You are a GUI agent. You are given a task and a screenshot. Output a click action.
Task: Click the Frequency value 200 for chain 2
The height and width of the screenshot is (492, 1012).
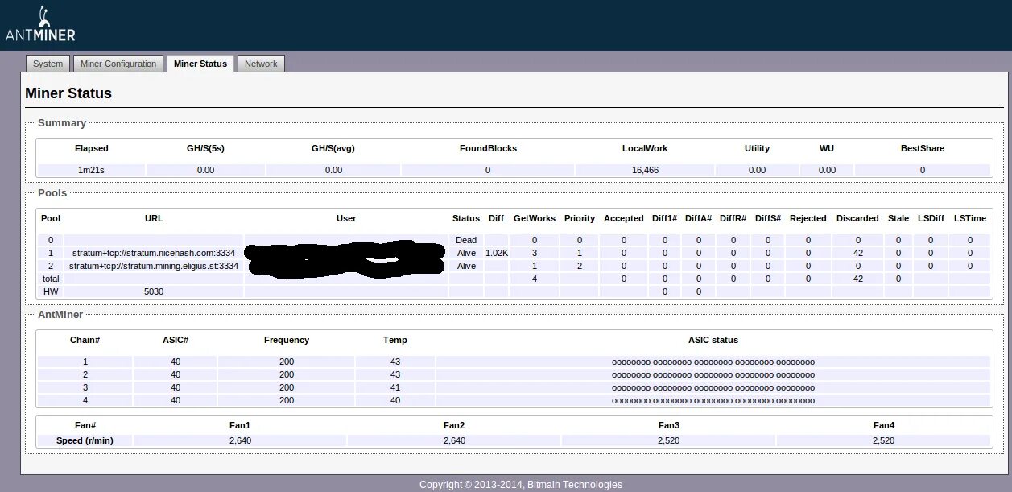pyautogui.click(x=287, y=374)
